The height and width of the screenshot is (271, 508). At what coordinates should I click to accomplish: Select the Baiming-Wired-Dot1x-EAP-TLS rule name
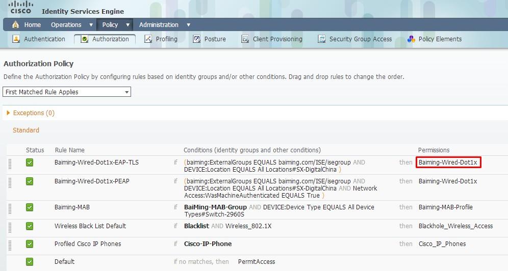(x=96, y=162)
